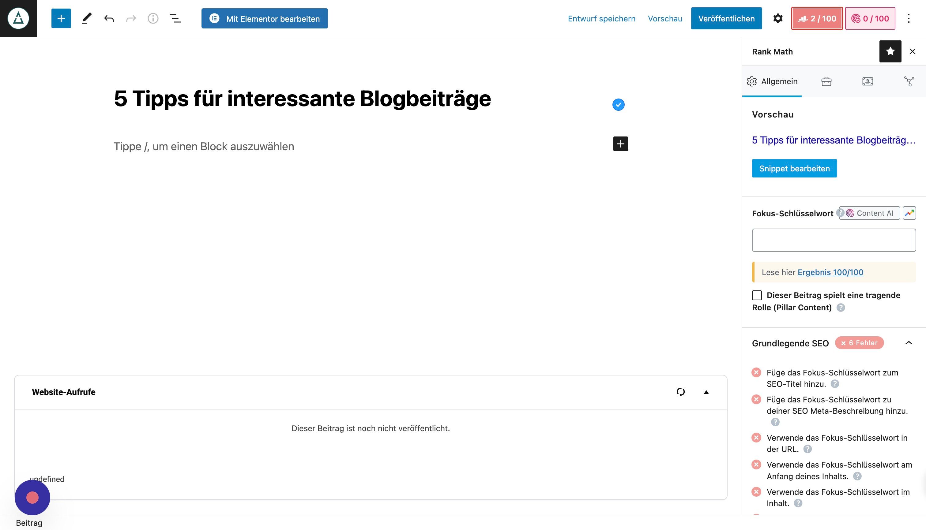The image size is (926, 530).
Task: Edit with Elementor button
Action: pos(265,18)
